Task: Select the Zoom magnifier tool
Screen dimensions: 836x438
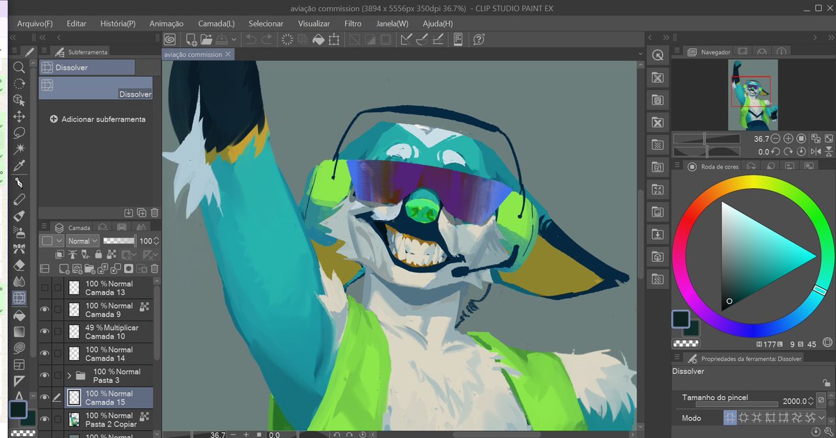Action: click(19, 67)
